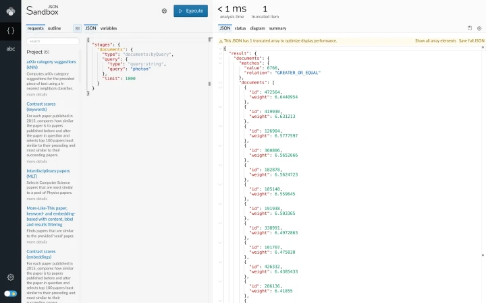486x303 pixels.
Task: Click the weight value 6.631213
Action: 285,116
